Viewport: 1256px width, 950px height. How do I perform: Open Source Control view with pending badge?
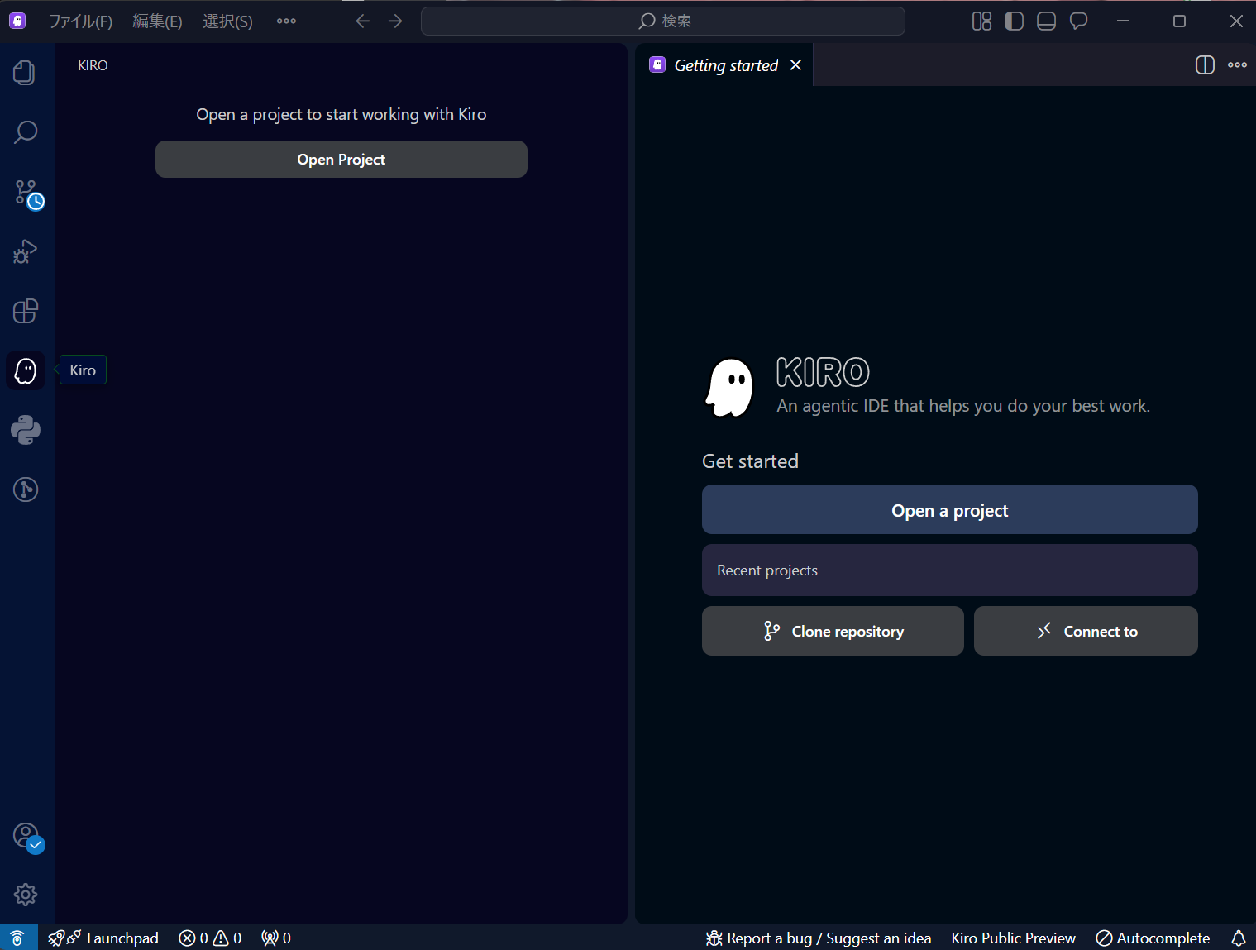[27, 193]
